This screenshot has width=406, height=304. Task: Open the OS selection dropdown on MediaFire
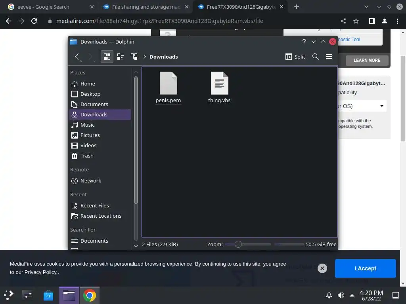(x=362, y=106)
